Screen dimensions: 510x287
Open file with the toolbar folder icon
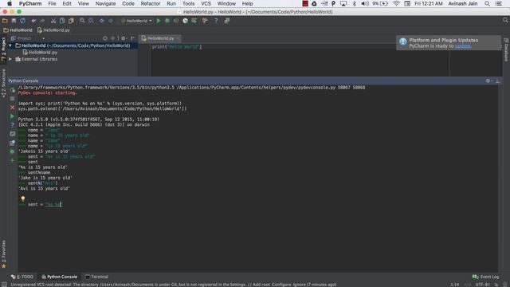[5, 21]
